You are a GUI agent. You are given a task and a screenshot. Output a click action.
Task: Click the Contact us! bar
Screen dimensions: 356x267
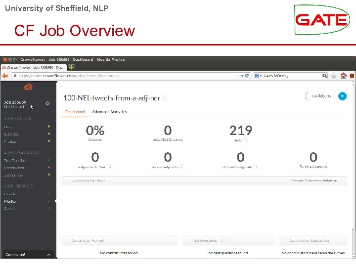click(x=28, y=255)
